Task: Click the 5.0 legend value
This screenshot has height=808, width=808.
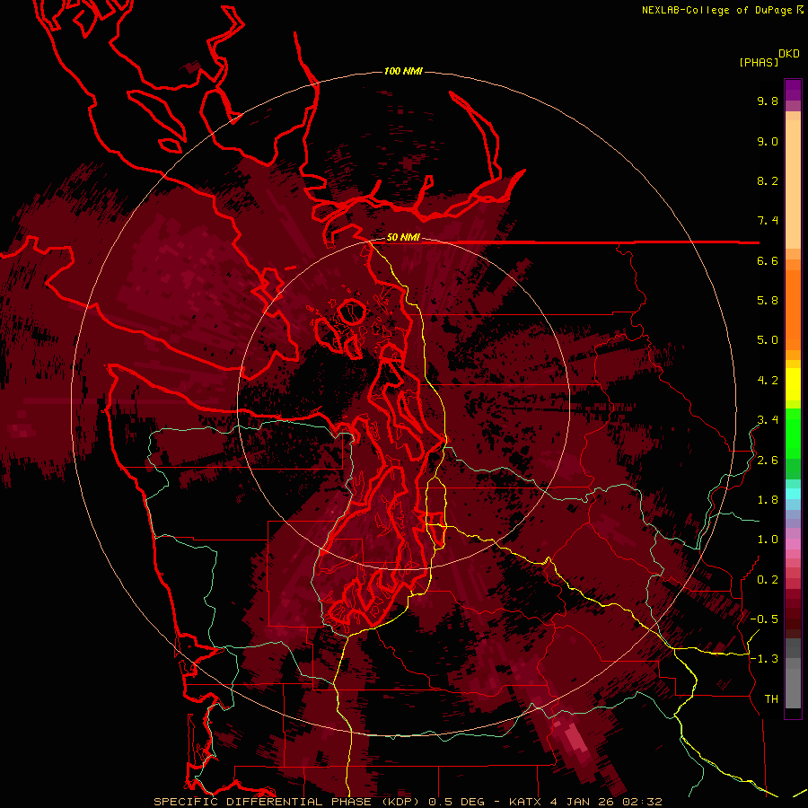Action: [x=768, y=340]
